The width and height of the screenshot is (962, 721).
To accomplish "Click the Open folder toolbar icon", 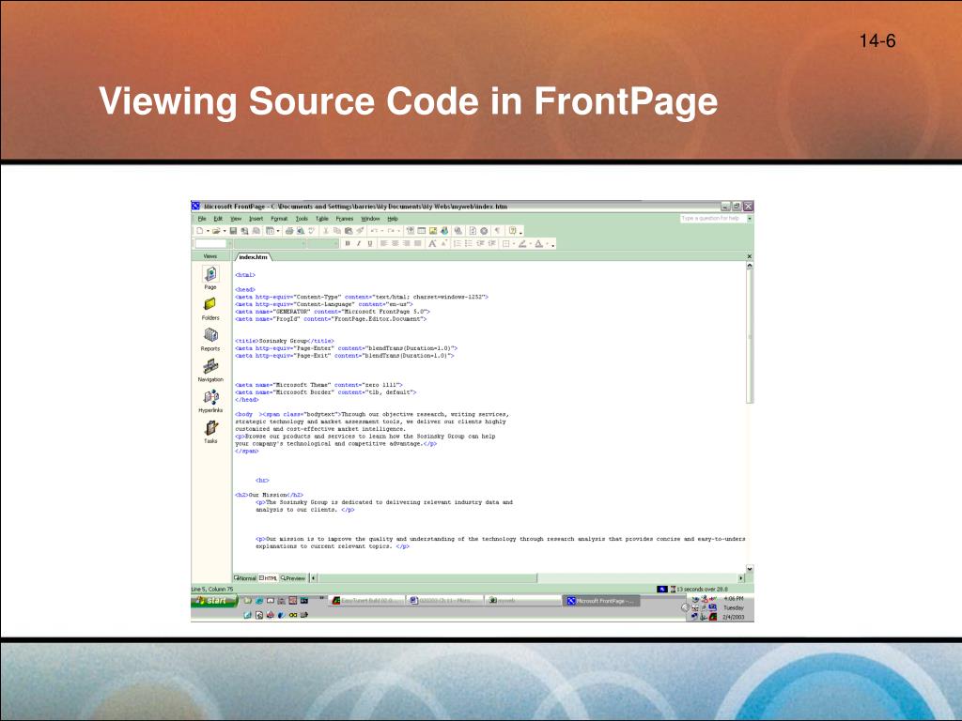I will click(216, 231).
